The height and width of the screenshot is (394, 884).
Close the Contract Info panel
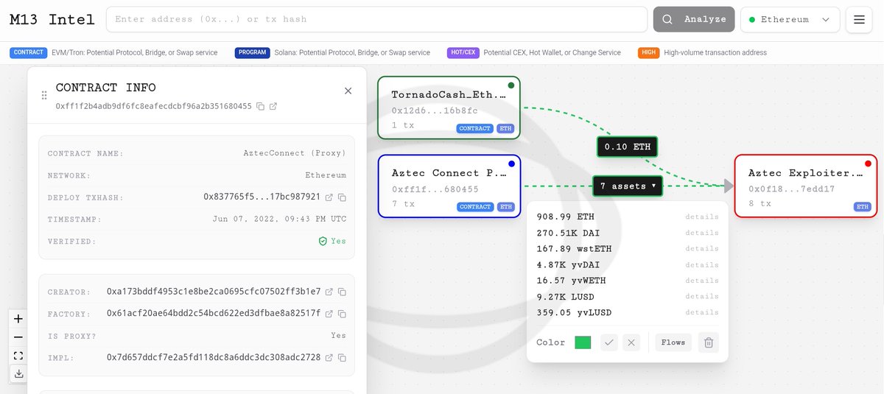pos(348,91)
